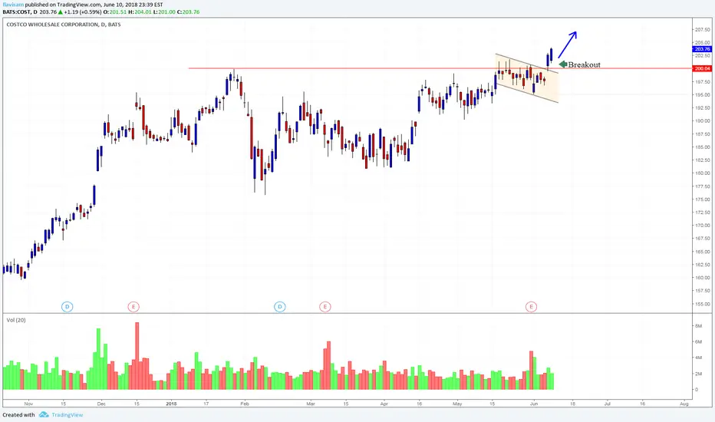Click the Feb date axis label
The height and width of the screenshot is (422, 715).
(x=245, y=404)
